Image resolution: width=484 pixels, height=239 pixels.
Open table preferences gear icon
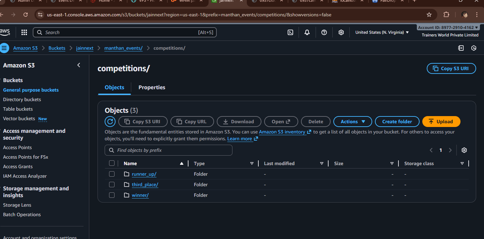click(x=464, y=150)
